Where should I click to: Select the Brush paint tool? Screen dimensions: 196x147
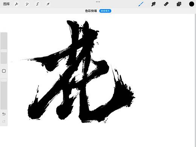(141, 4)
